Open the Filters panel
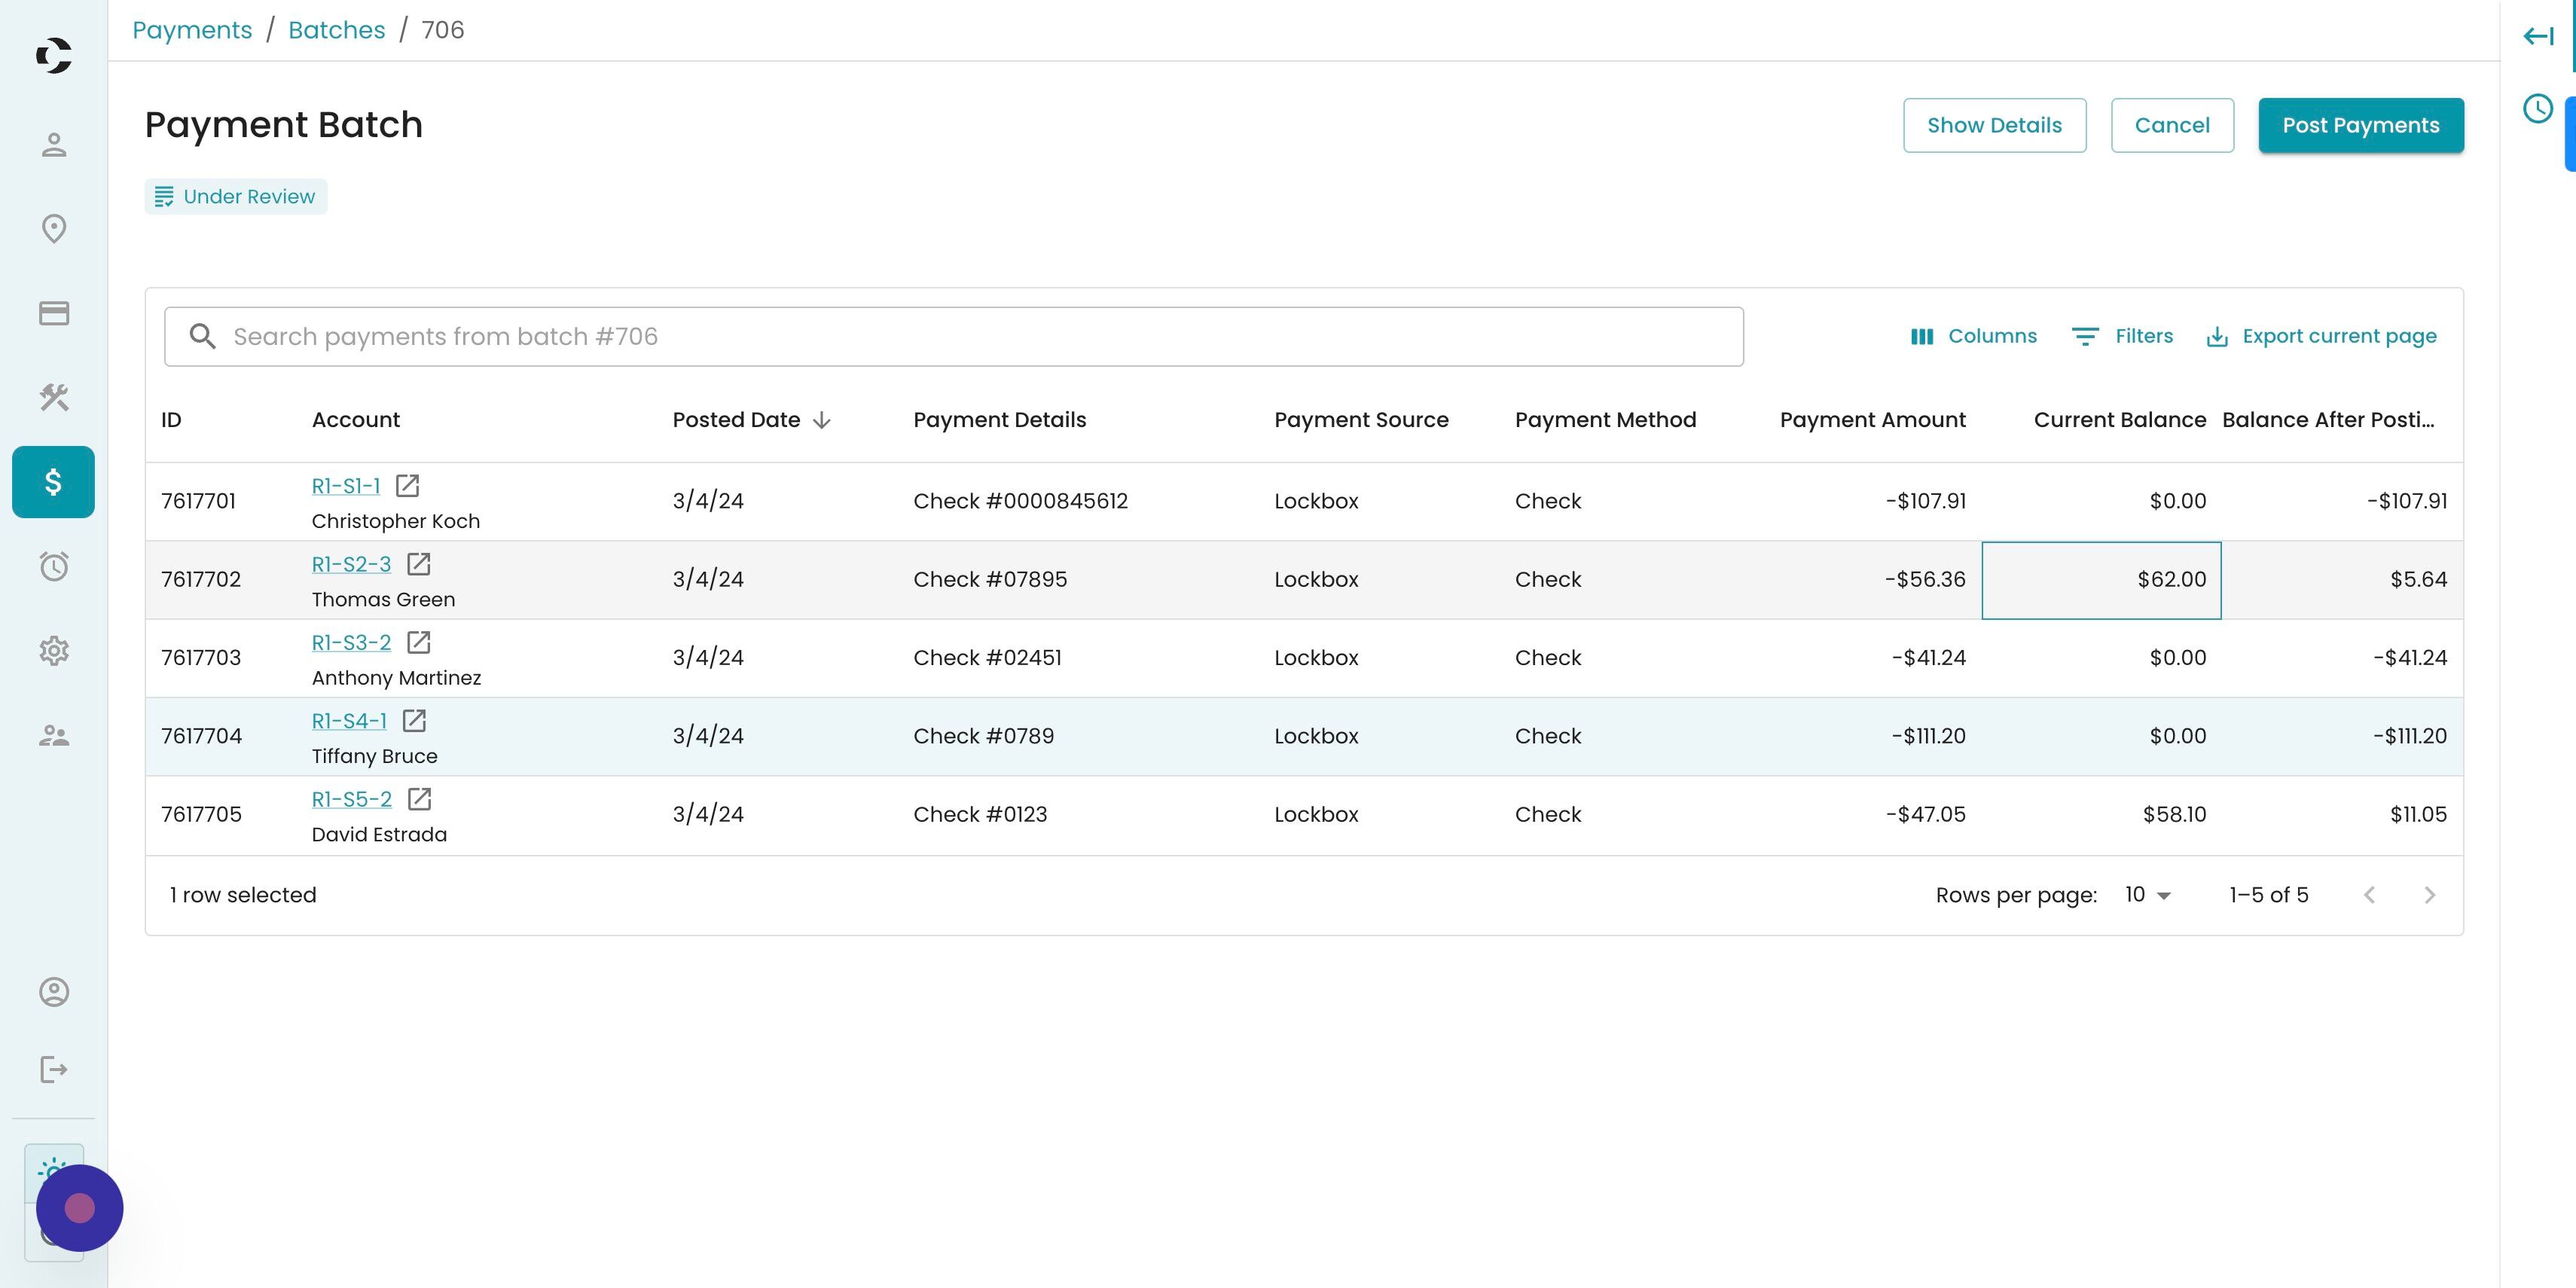 2122,336
